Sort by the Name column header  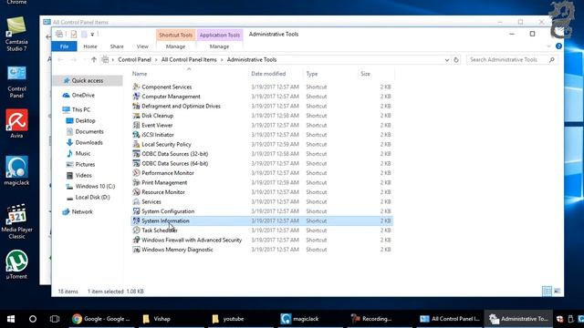tap(140, 74)
